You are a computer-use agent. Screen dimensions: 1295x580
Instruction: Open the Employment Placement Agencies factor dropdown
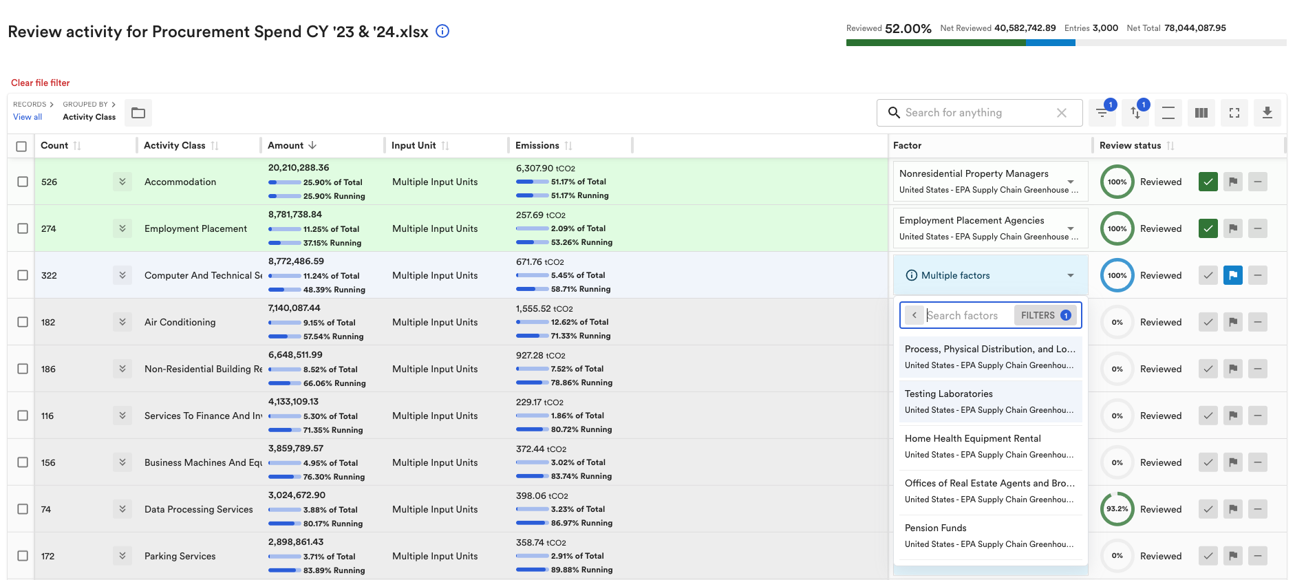[990, 228]
